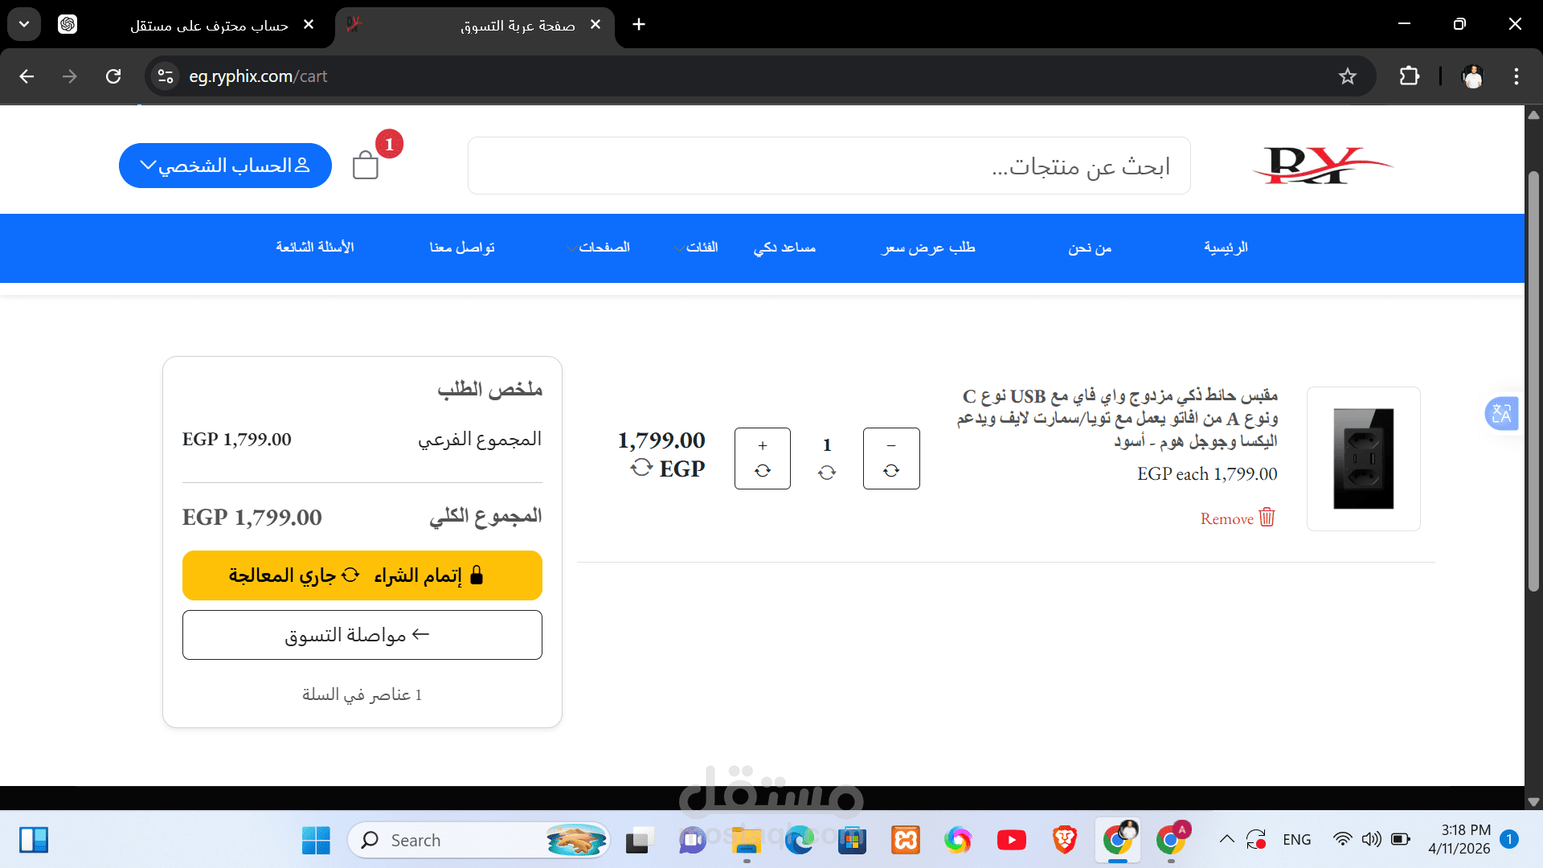Switch to the حساب محترف على مستقل tab
Viewport: 1543px width, 868px height.
pos(209,26)
